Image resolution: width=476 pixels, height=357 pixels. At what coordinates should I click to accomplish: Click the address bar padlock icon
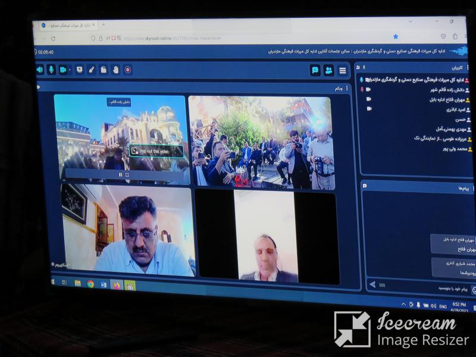[x=101, y=38]
